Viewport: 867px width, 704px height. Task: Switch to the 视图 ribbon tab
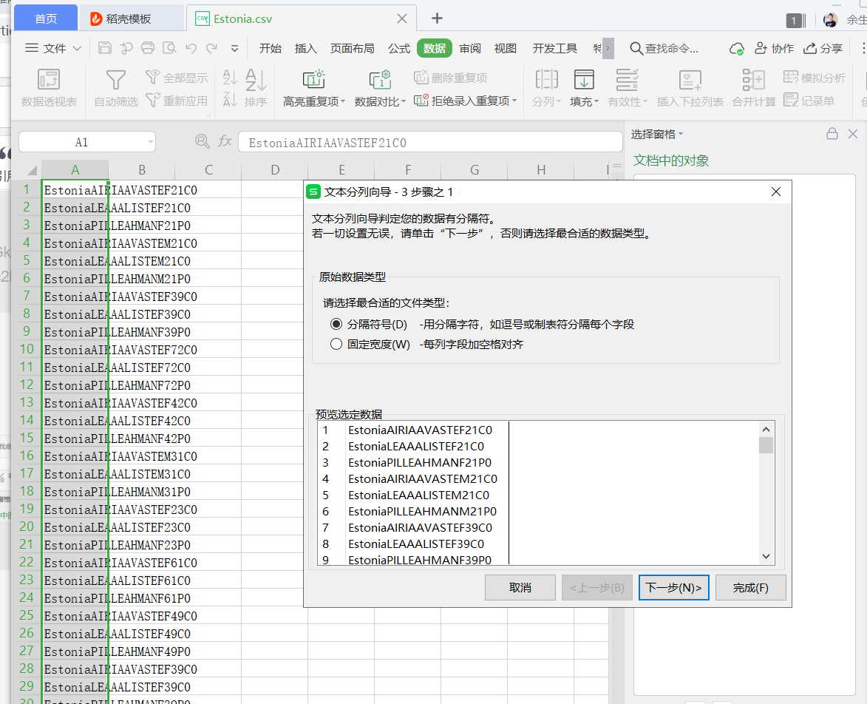[505, 49]
